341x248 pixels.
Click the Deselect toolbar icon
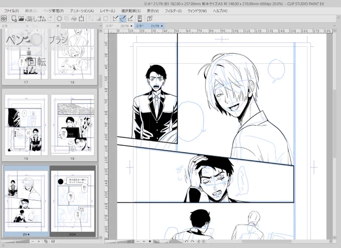point(91,19)
